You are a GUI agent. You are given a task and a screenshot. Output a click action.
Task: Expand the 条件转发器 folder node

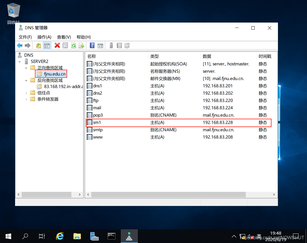(x=26, y=99)
